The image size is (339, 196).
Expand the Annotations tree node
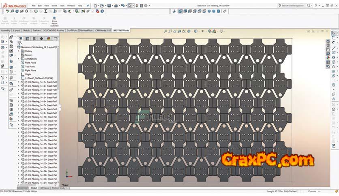pos(19,59)
